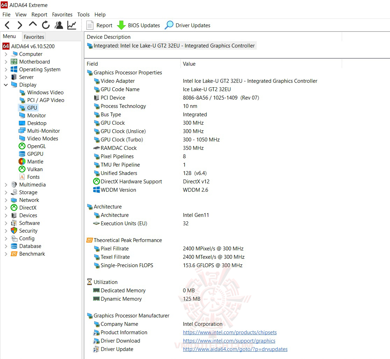The width and height of the screenshot is (390, 359).
Task: Click the Mantle icon
Action: coord(22,162)
